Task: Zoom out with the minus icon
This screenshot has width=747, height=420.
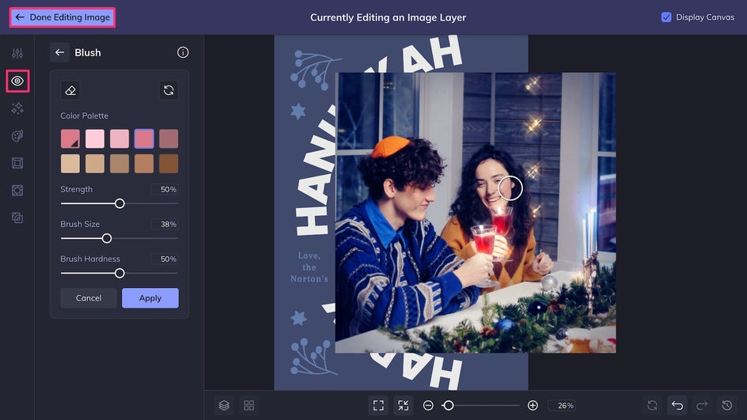Action: pos(428,405)
